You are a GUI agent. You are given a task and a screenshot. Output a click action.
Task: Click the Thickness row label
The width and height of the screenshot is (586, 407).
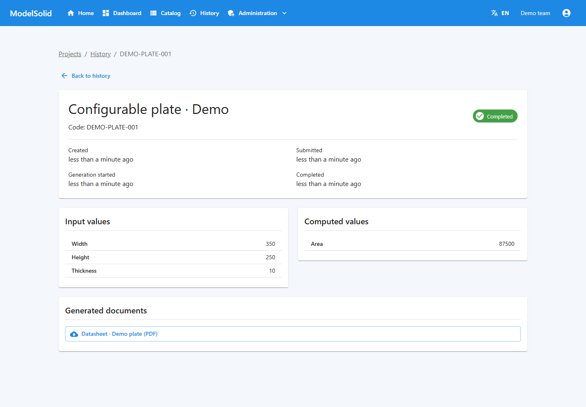pyautogui.click(x=84, y=271)
